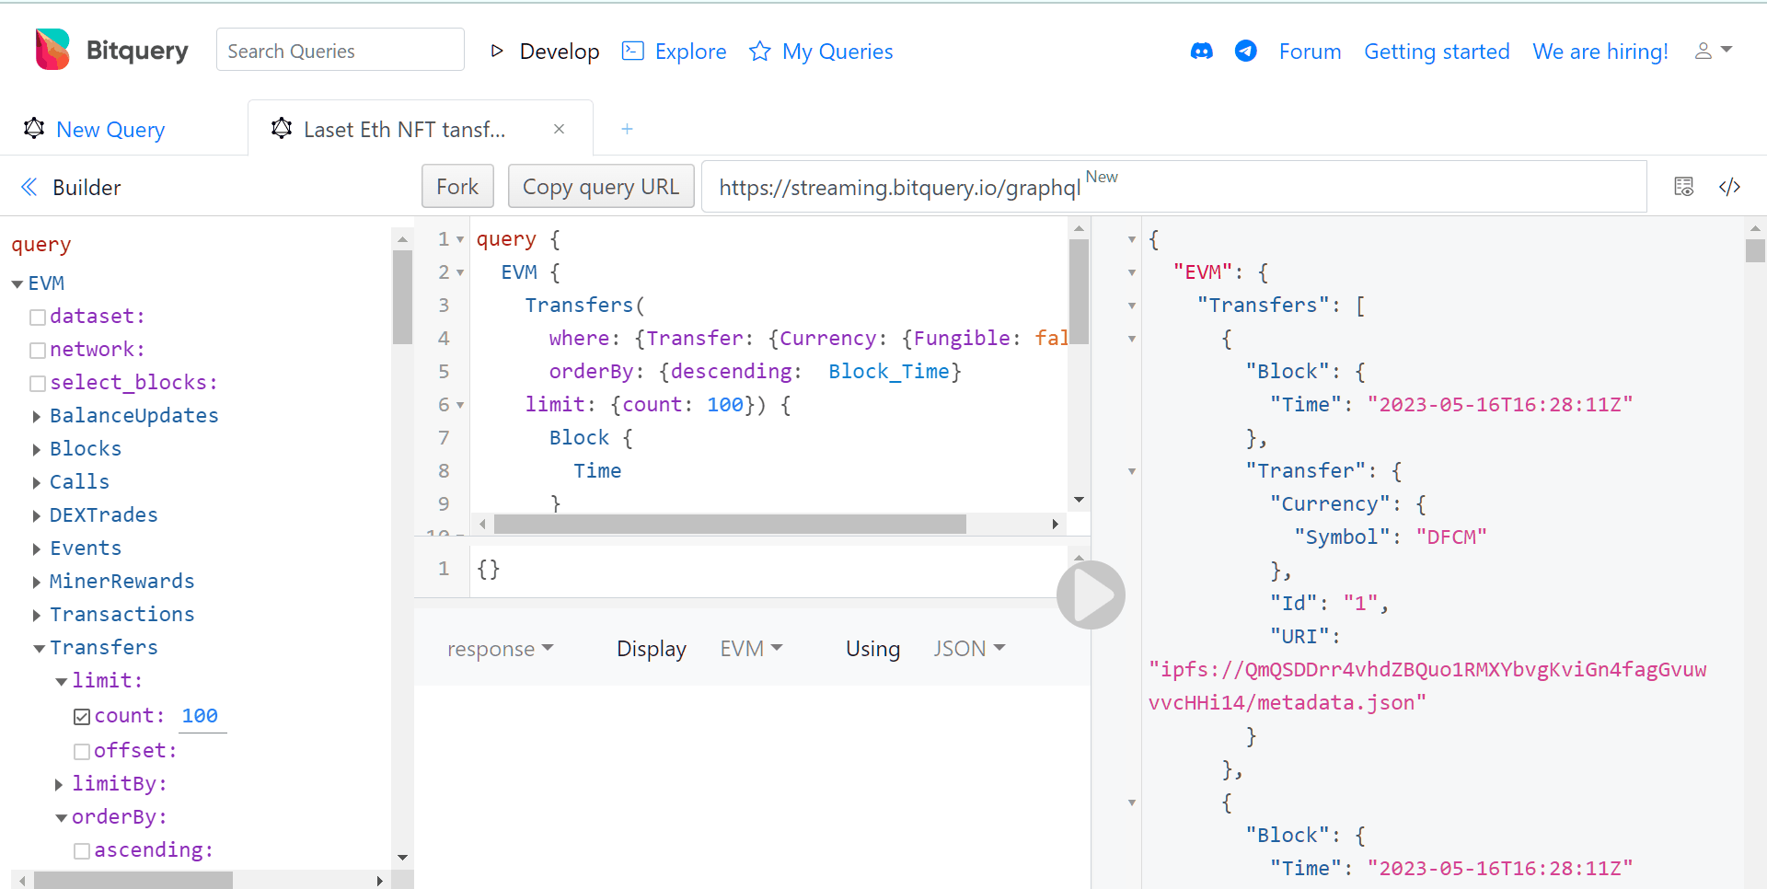Expand Transactions in builder tree
Image resolution: width=1767 pixels, height=889 pixels.
(37, 616)
